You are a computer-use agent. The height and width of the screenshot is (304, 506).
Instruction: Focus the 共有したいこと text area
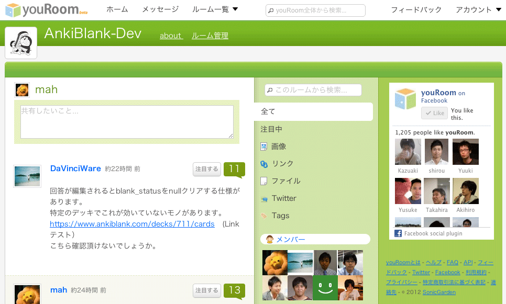click(127, 122)
